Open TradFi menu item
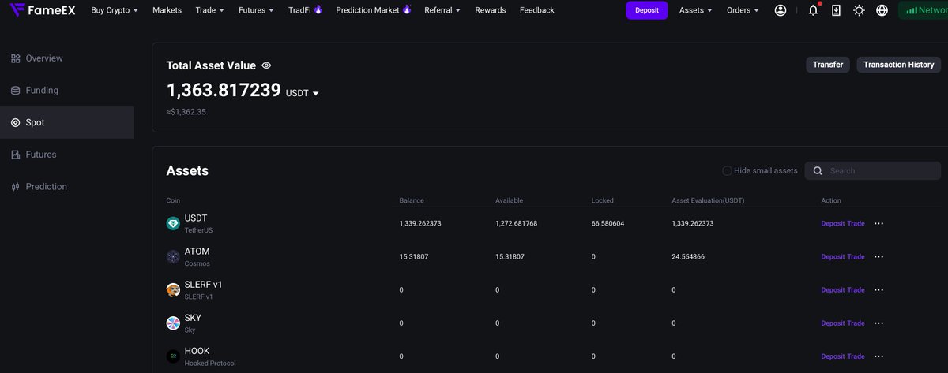This screenshot has height=373, width=948. coord(298,10)
